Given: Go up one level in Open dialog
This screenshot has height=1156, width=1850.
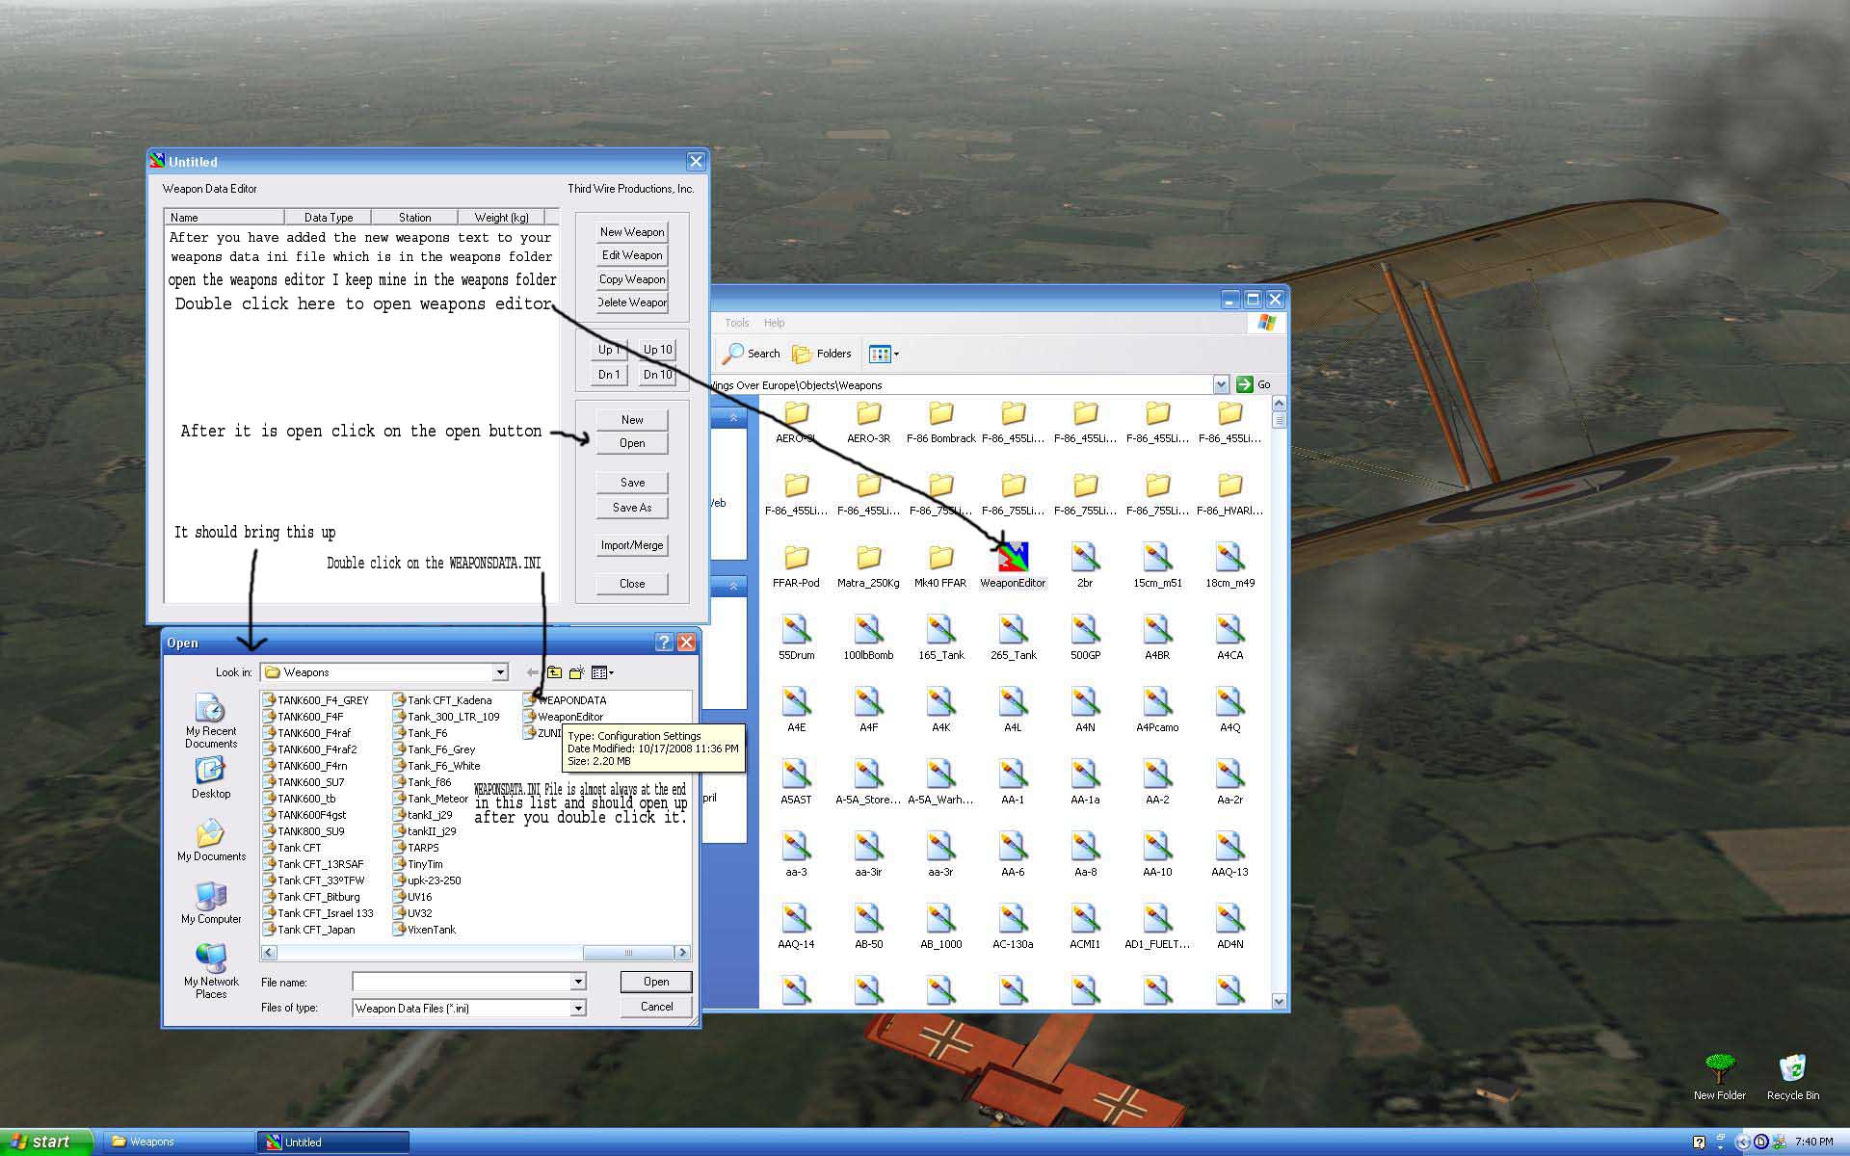Looking at the screenshot, I should 554,672.
